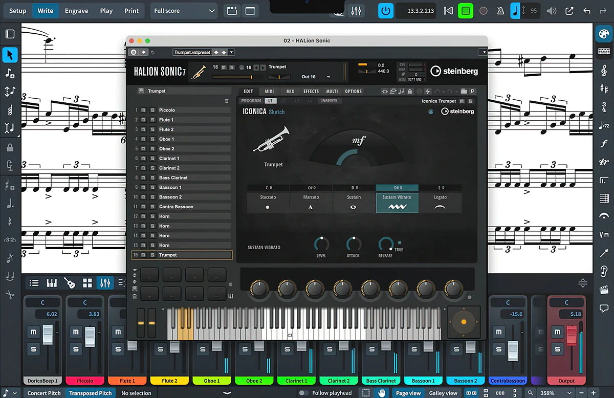Mute the Piccolo slot in HALion
Viewport: 614px width, 398px height.
click(143, 110)
